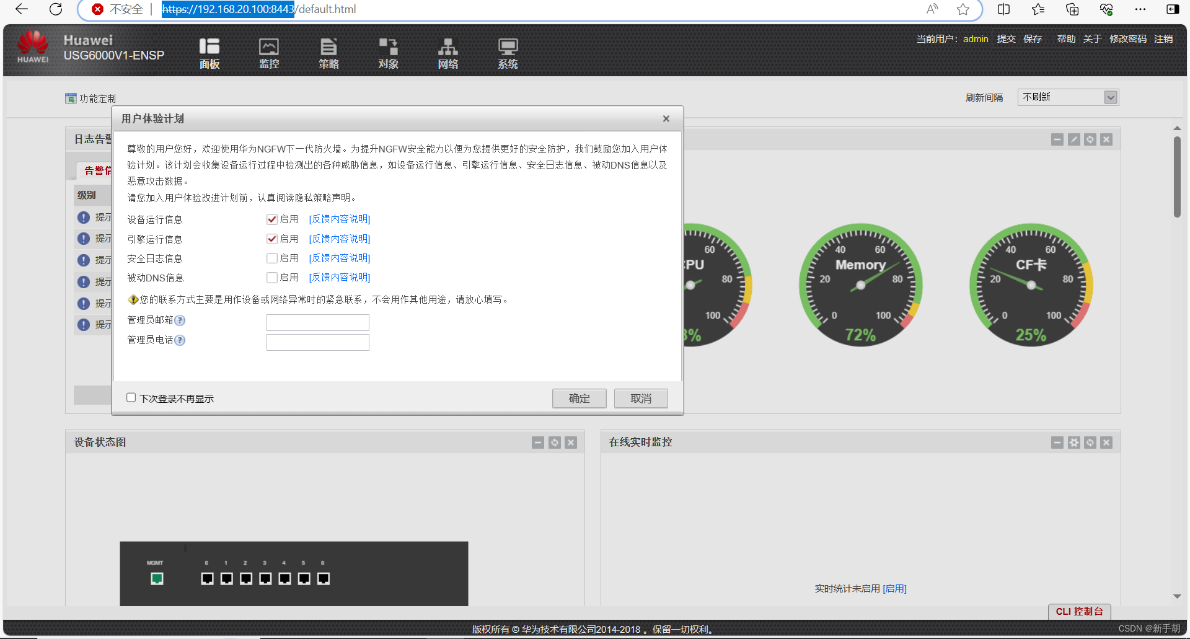Click 保存 in top menu
This screenshot has width=1190, height=639.
1033,39
